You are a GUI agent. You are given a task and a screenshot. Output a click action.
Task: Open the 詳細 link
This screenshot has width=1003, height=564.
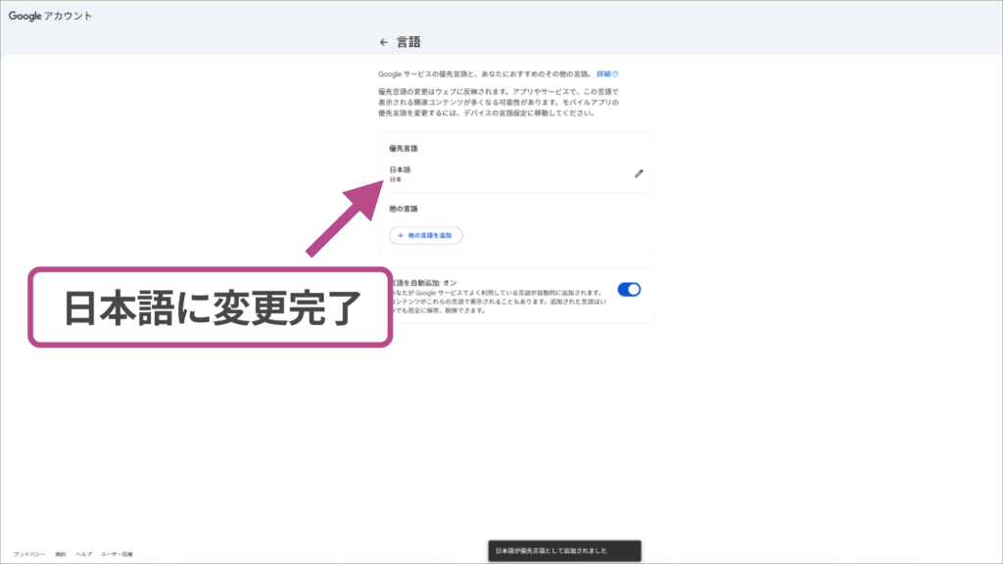[x=604, y=73]
